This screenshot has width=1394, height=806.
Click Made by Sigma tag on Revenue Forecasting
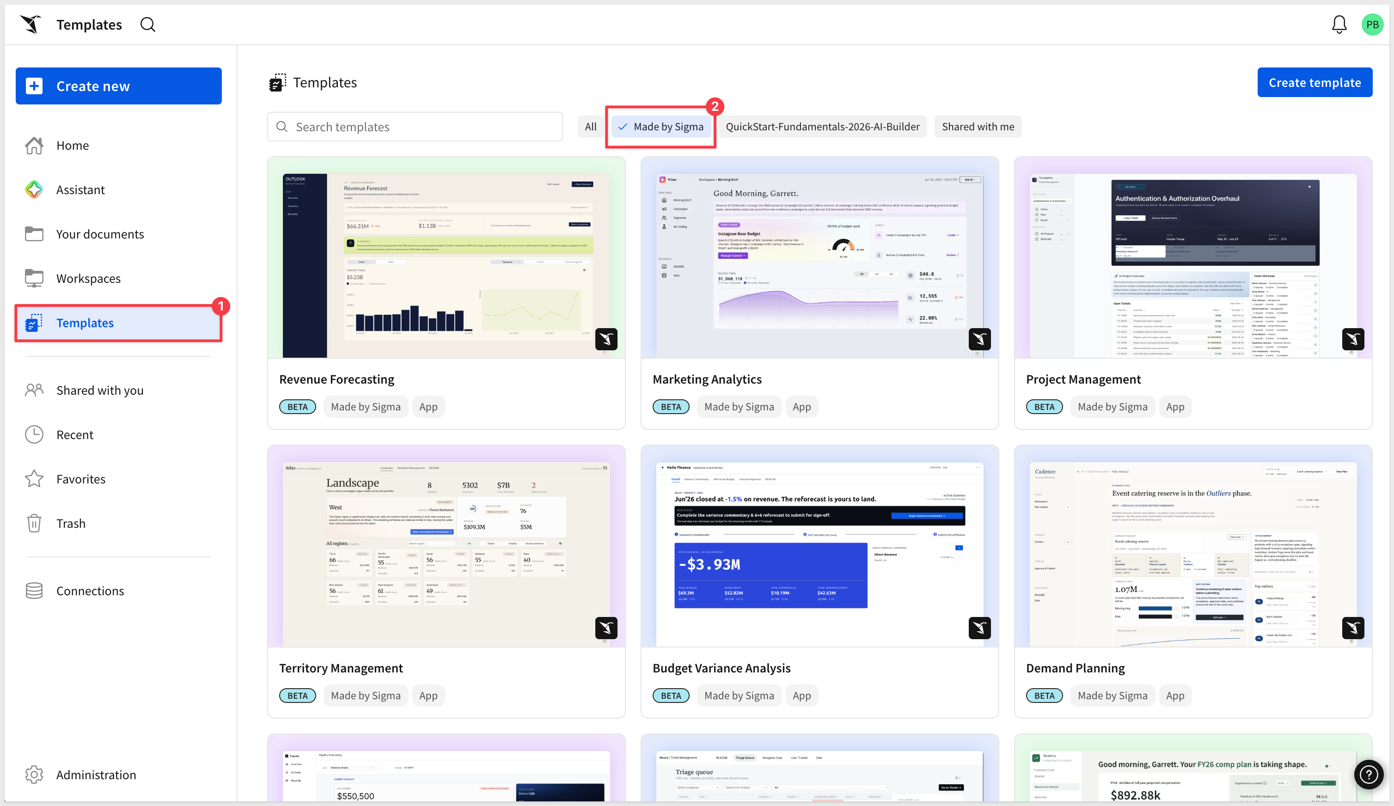(x=366, y=407)
